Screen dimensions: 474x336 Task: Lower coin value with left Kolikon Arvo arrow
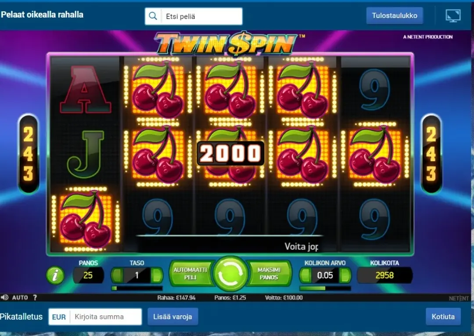305,275
